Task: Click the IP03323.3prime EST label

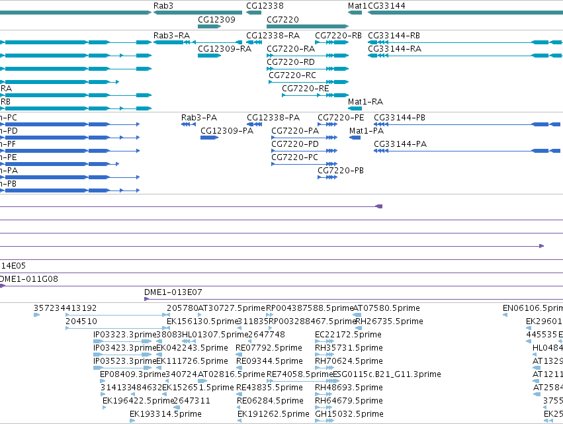Action: (x=124, y=335)
